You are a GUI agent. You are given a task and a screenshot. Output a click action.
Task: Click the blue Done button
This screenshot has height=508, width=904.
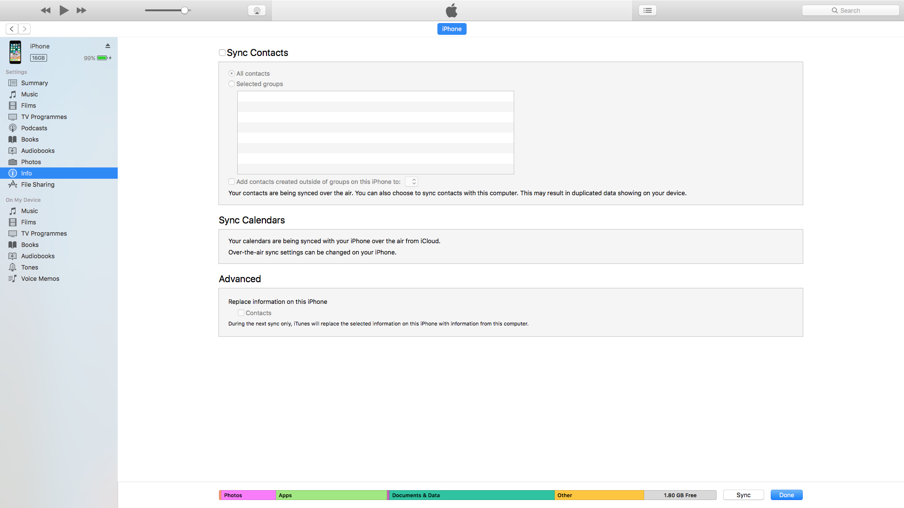point(786,495)
